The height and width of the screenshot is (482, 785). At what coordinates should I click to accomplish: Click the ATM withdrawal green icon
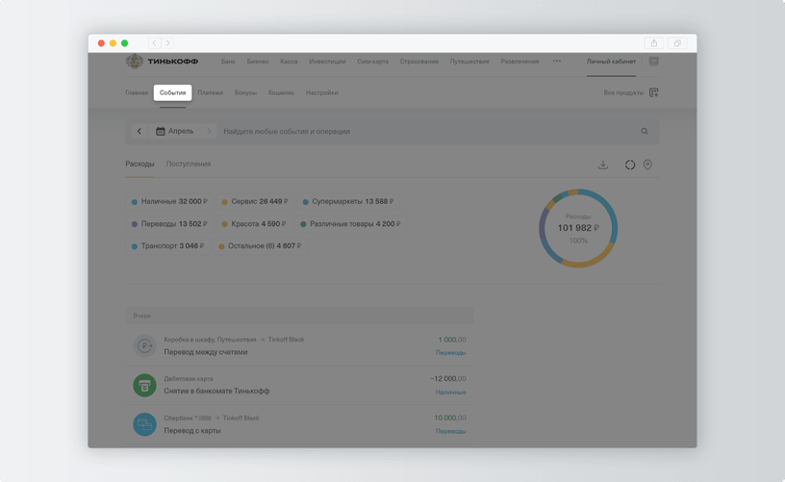tap(144, 386)
